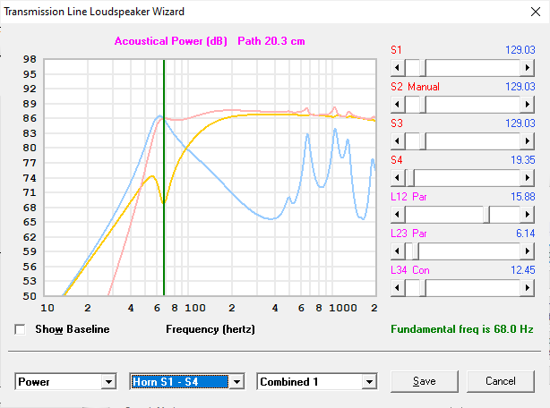Click the Save button

tap(425, 381)
